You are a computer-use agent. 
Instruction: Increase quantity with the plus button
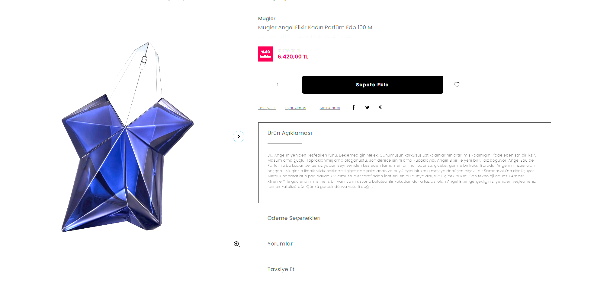pos(289,85)
